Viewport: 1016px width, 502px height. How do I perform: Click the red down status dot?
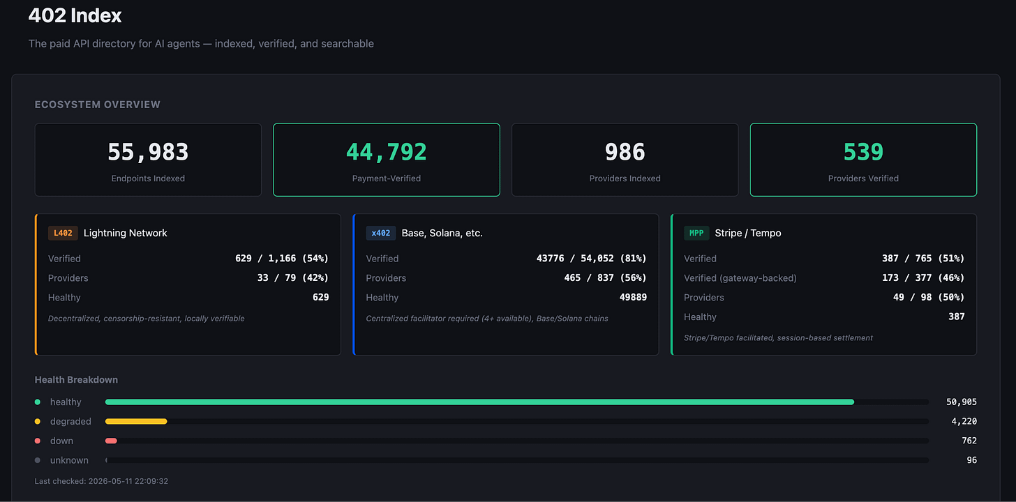(38, 441)
